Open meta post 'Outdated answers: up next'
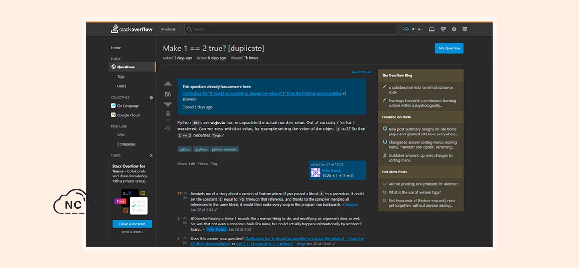This screenshot has width=579, height=268. (x=420, y=158)
